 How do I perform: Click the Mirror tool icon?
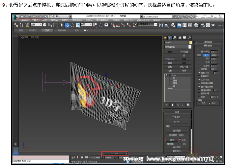coord(161,25)
